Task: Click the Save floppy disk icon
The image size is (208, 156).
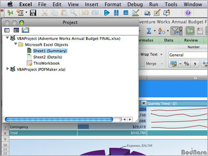Action: tap(33, 13)
